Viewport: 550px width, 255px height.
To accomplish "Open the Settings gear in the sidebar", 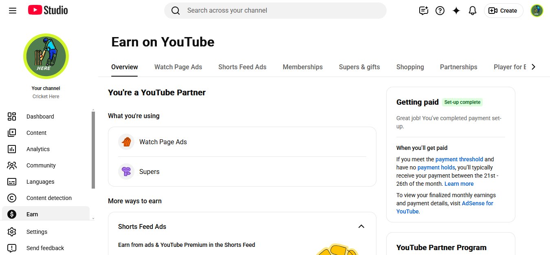I will [12, 232].
